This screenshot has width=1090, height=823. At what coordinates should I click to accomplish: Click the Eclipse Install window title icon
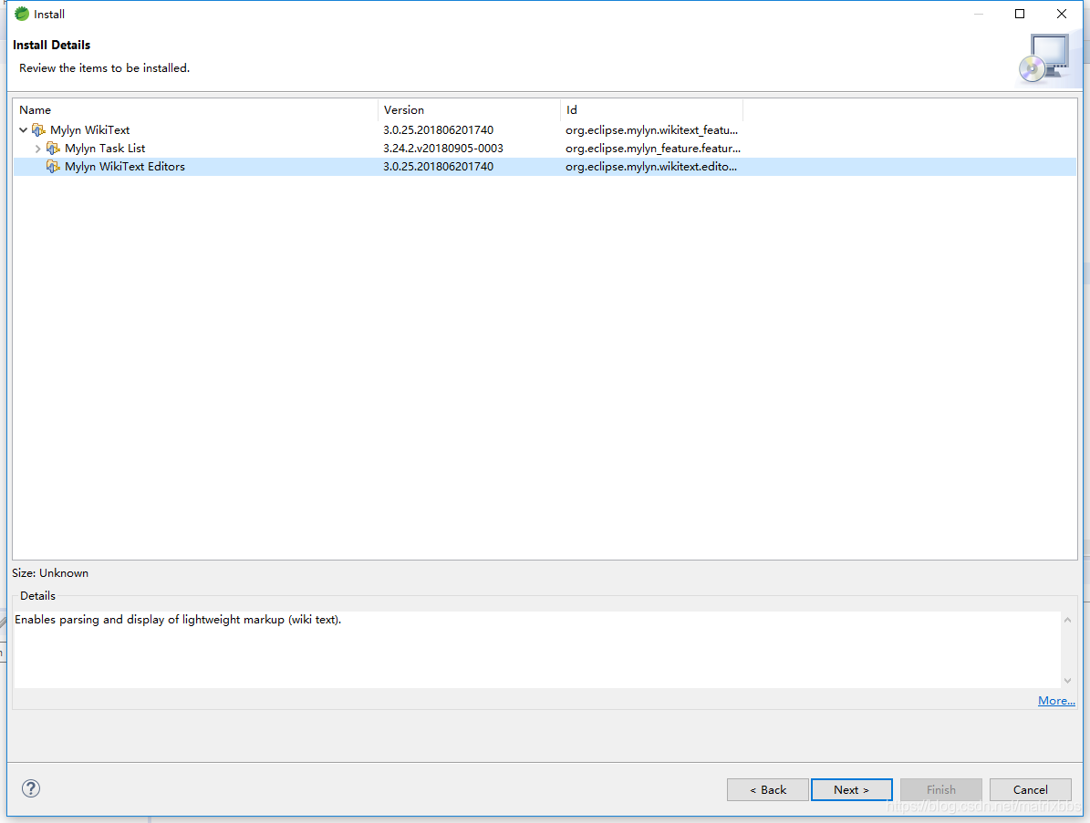(x=22, y=14)
